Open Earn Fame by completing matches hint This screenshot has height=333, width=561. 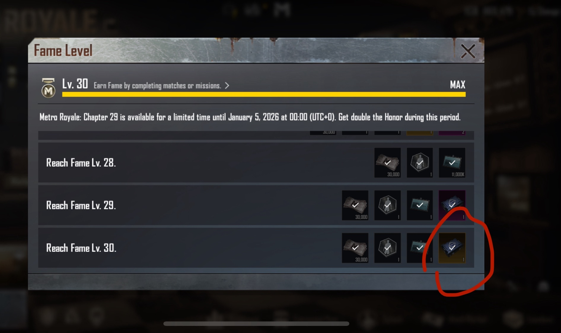pyautogui.click(x=157, y=86)
